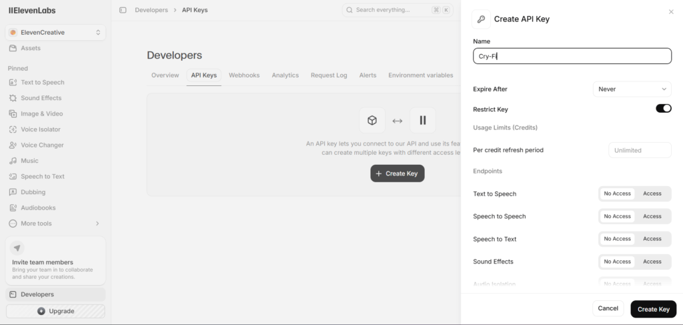Click the + Create Key button in the page center
Image resolution: width=683 pixels, height=325 pixels.
(x=398, y=174)
